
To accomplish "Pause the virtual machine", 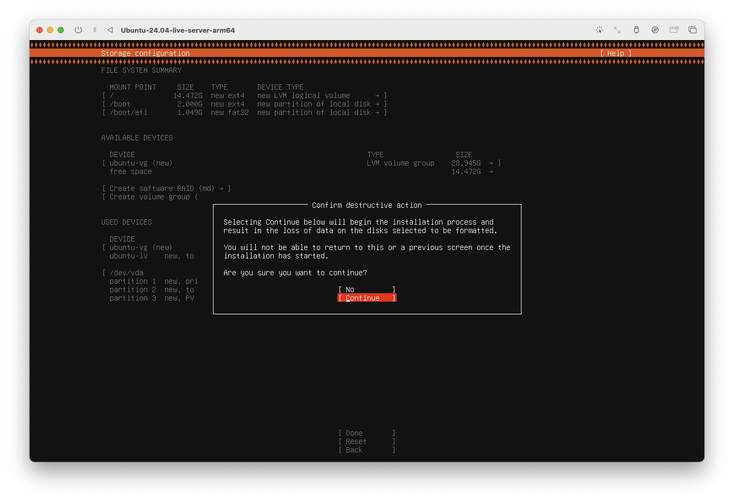I will pos(95,30).
